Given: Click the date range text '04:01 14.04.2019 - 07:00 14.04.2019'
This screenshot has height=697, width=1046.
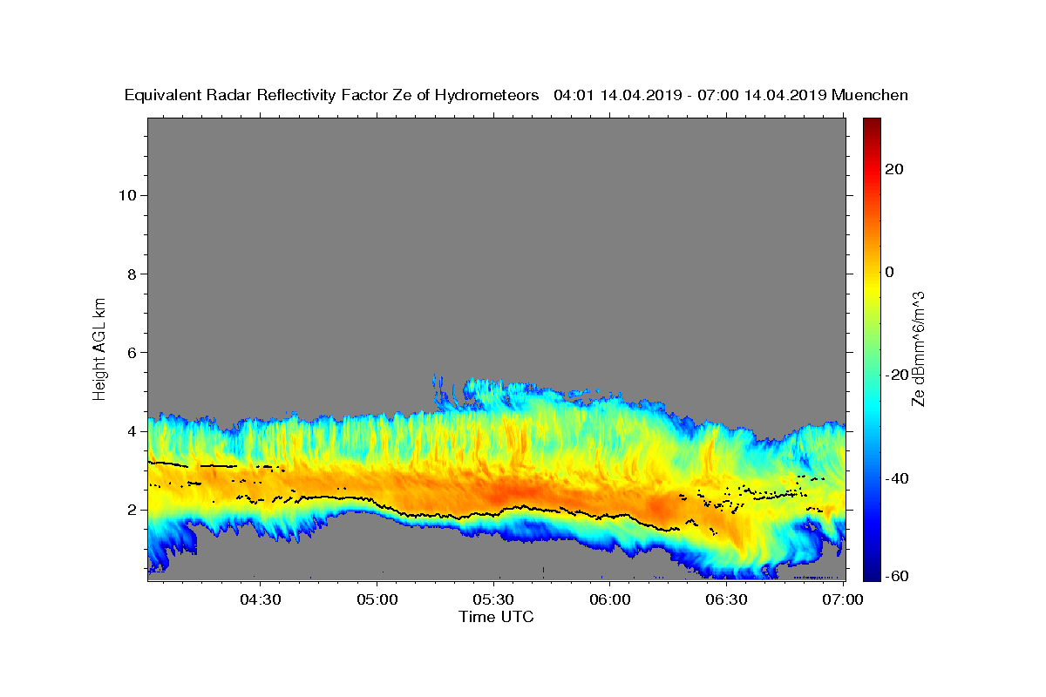Looking at the screenshot, I should [690, 96].
